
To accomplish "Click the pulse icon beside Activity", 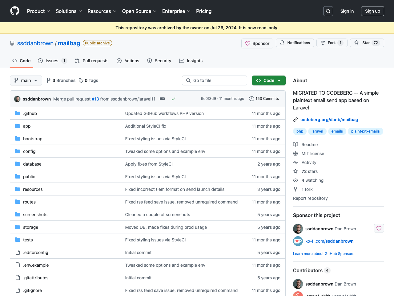I will point(295,162).
